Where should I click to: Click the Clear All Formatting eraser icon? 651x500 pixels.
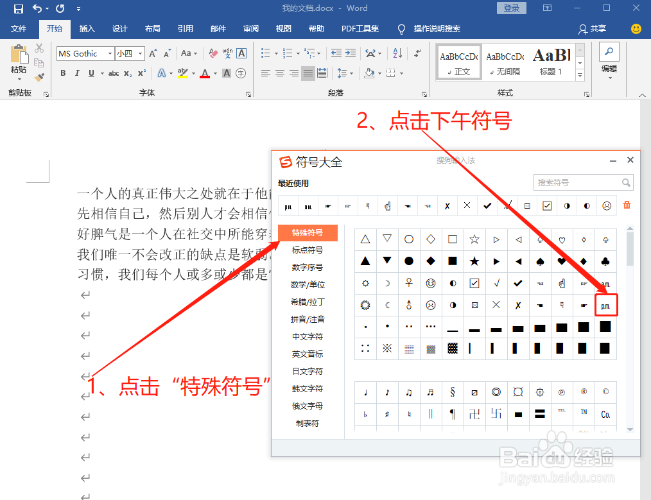pos(213,53)
